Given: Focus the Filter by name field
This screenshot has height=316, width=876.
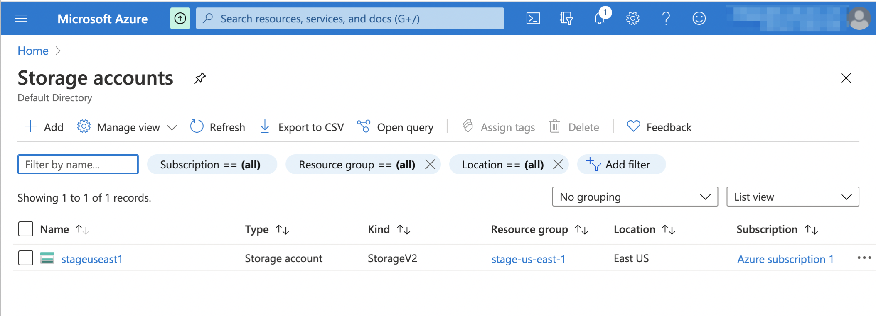Looking at the screenshot, I should pos(78,164).
